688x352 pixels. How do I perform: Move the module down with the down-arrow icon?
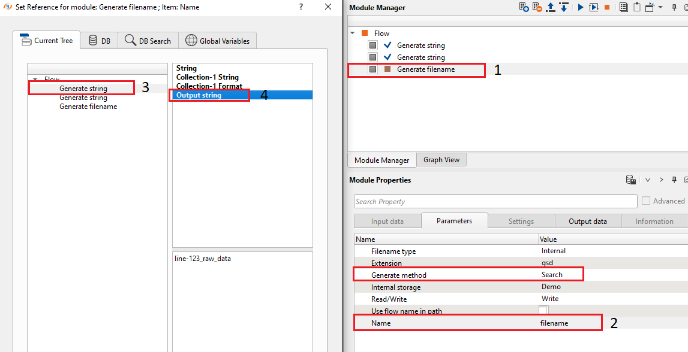pyautogui.click(x=563, y=8)
